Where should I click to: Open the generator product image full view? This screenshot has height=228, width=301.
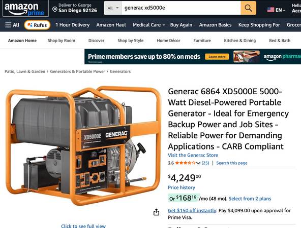point(83,145)
